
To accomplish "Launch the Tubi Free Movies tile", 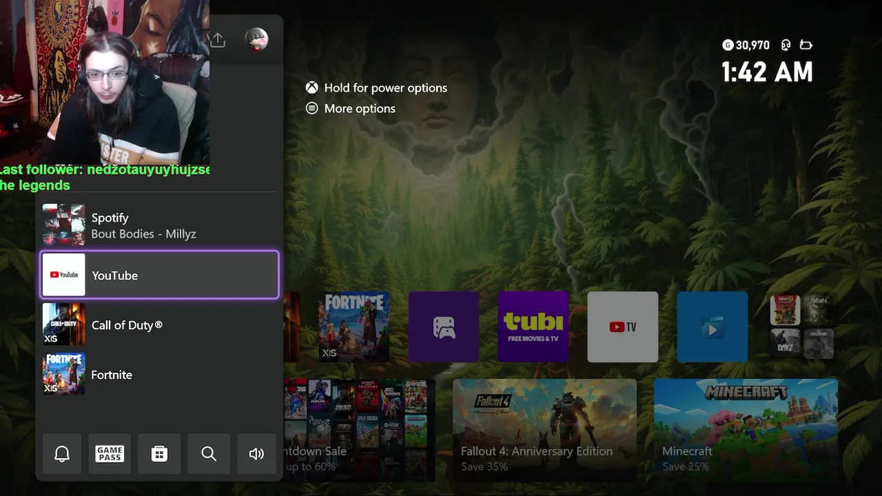I will (533, 327).
